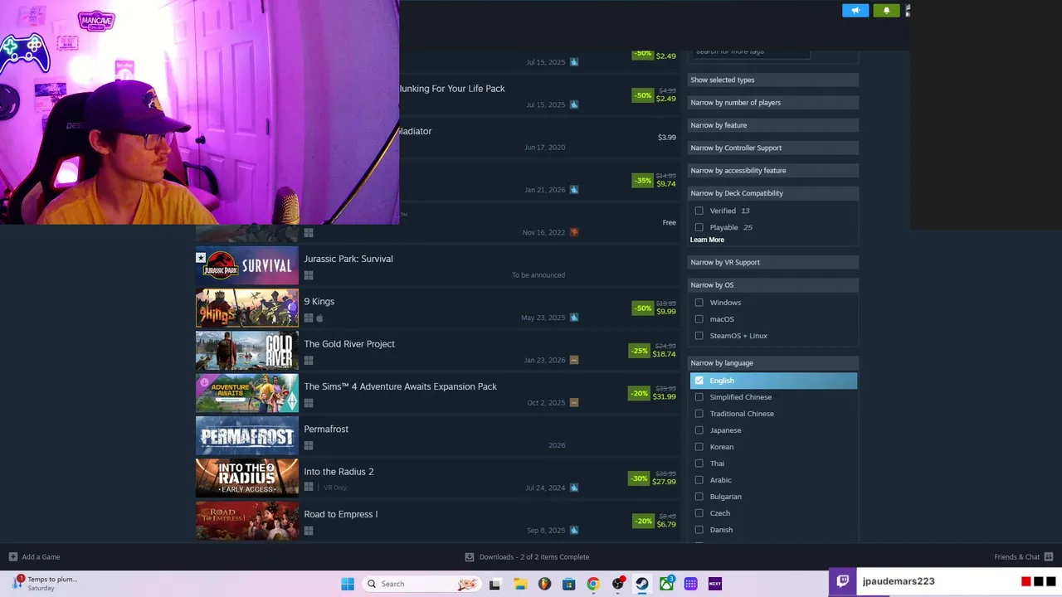Viewport: 1062px width, 597px height.
Task: Click the -50% discount badge on 9 Kings
Action: (642, 308)
